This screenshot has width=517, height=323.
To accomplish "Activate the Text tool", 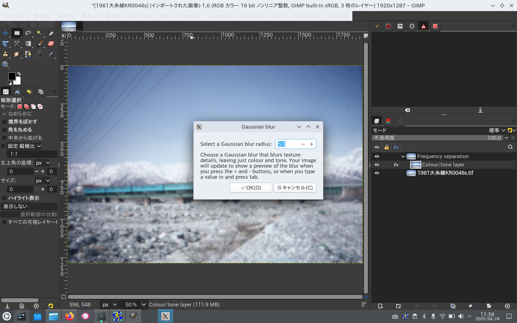I will point(40,54).
